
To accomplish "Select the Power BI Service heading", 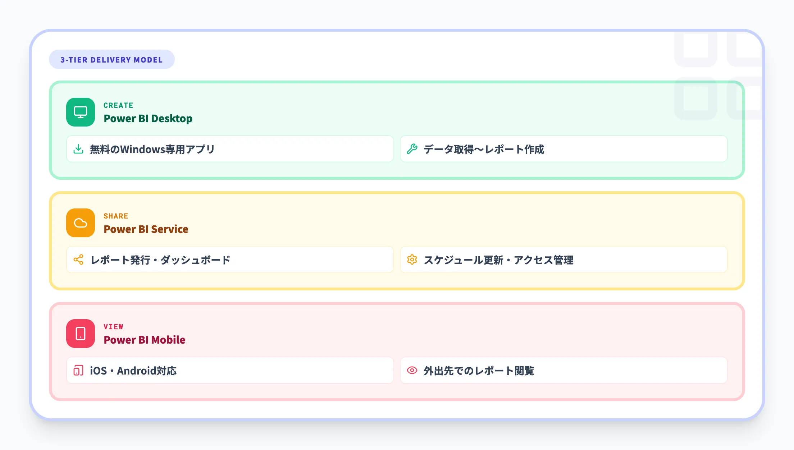I will click(146, 229).
